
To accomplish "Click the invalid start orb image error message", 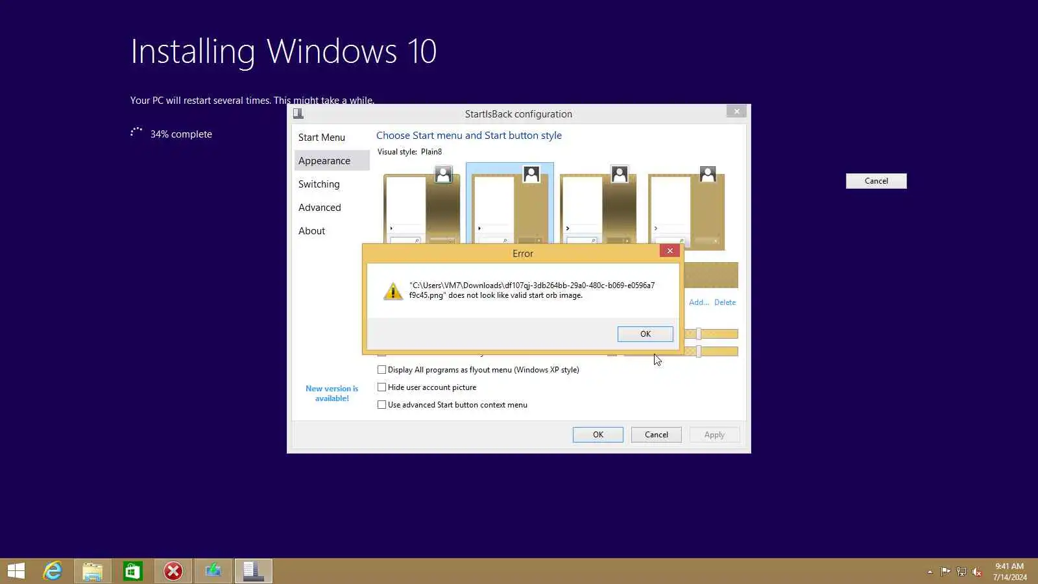I will (x=532, y=290).
